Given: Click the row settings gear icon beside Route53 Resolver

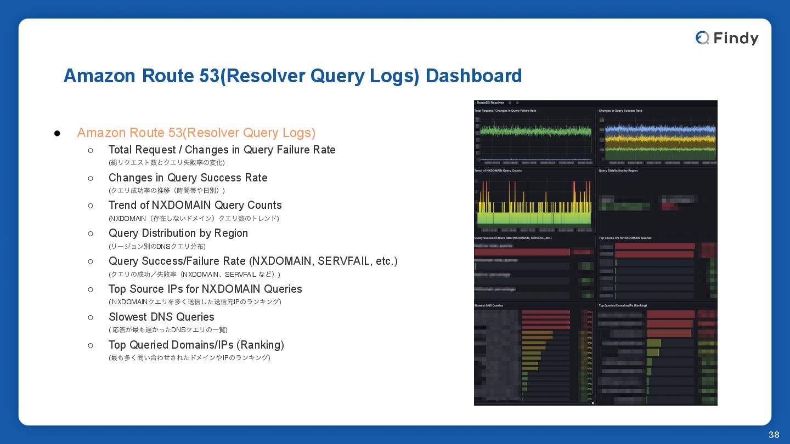Looking at the screenshot, I should (510, 103).
